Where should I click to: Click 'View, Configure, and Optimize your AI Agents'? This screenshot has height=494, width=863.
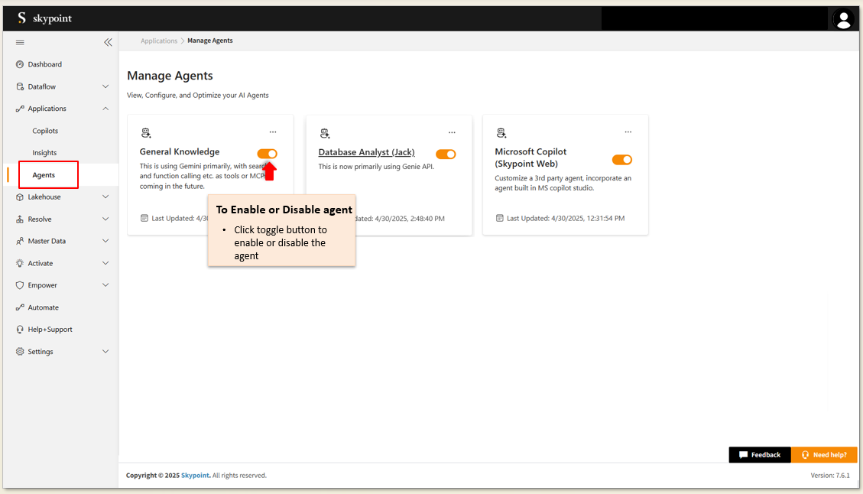click(197, 96)
